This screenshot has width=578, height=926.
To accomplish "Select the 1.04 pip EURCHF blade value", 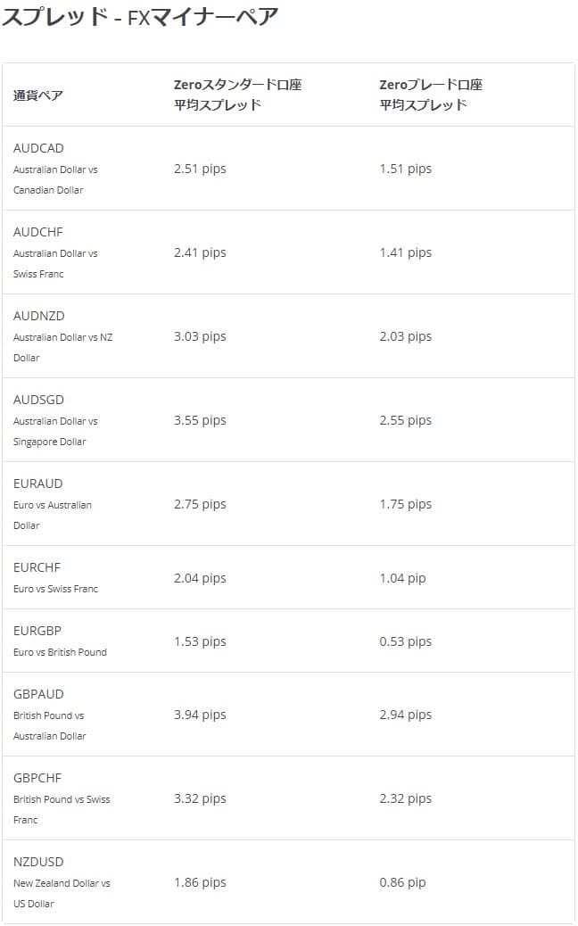I will click(402, 578).
